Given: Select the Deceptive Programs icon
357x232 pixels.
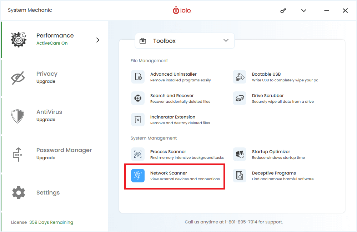Looking at the screenshot, I should 240,176.
